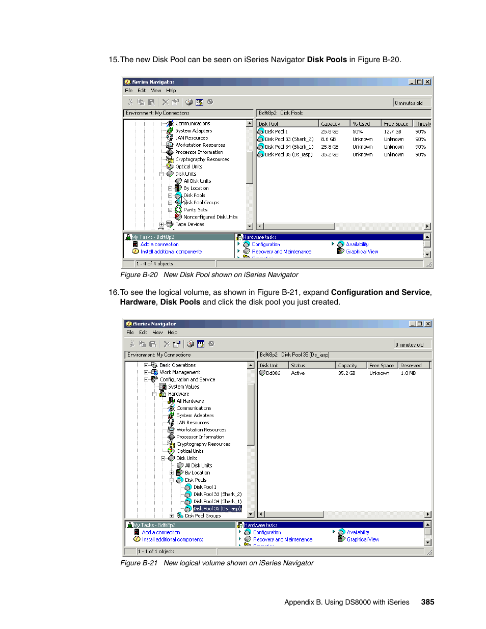
Task: Open the View menu in the Figure B-21 window
Action: pos(157,333)
